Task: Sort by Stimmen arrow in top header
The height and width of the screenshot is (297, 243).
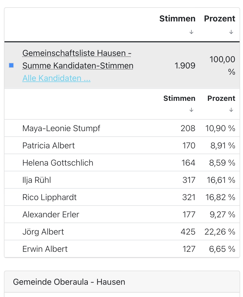Action: (x=191, y=32)
